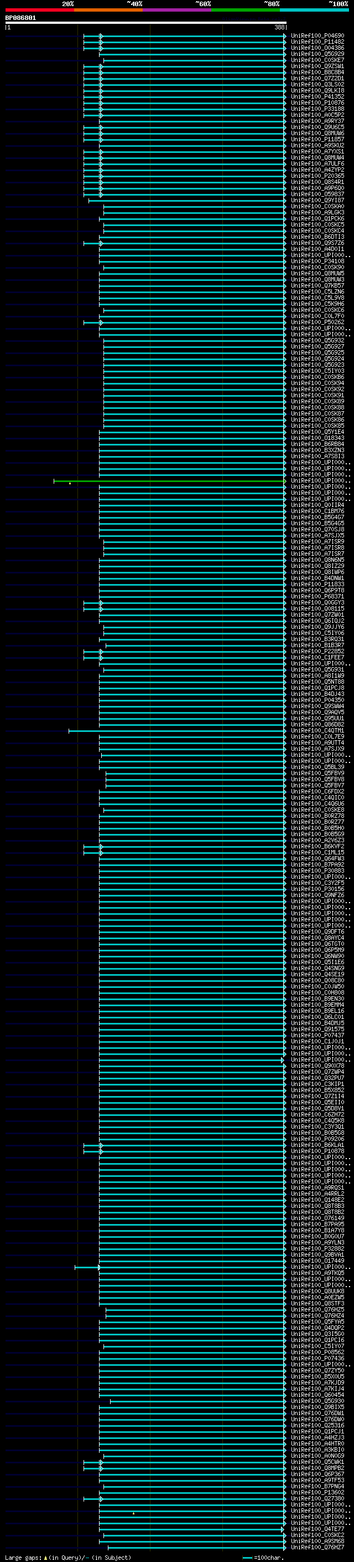
Task: Open the UniRef100_Q5G929 hit label
Action: tap(317, 54)
